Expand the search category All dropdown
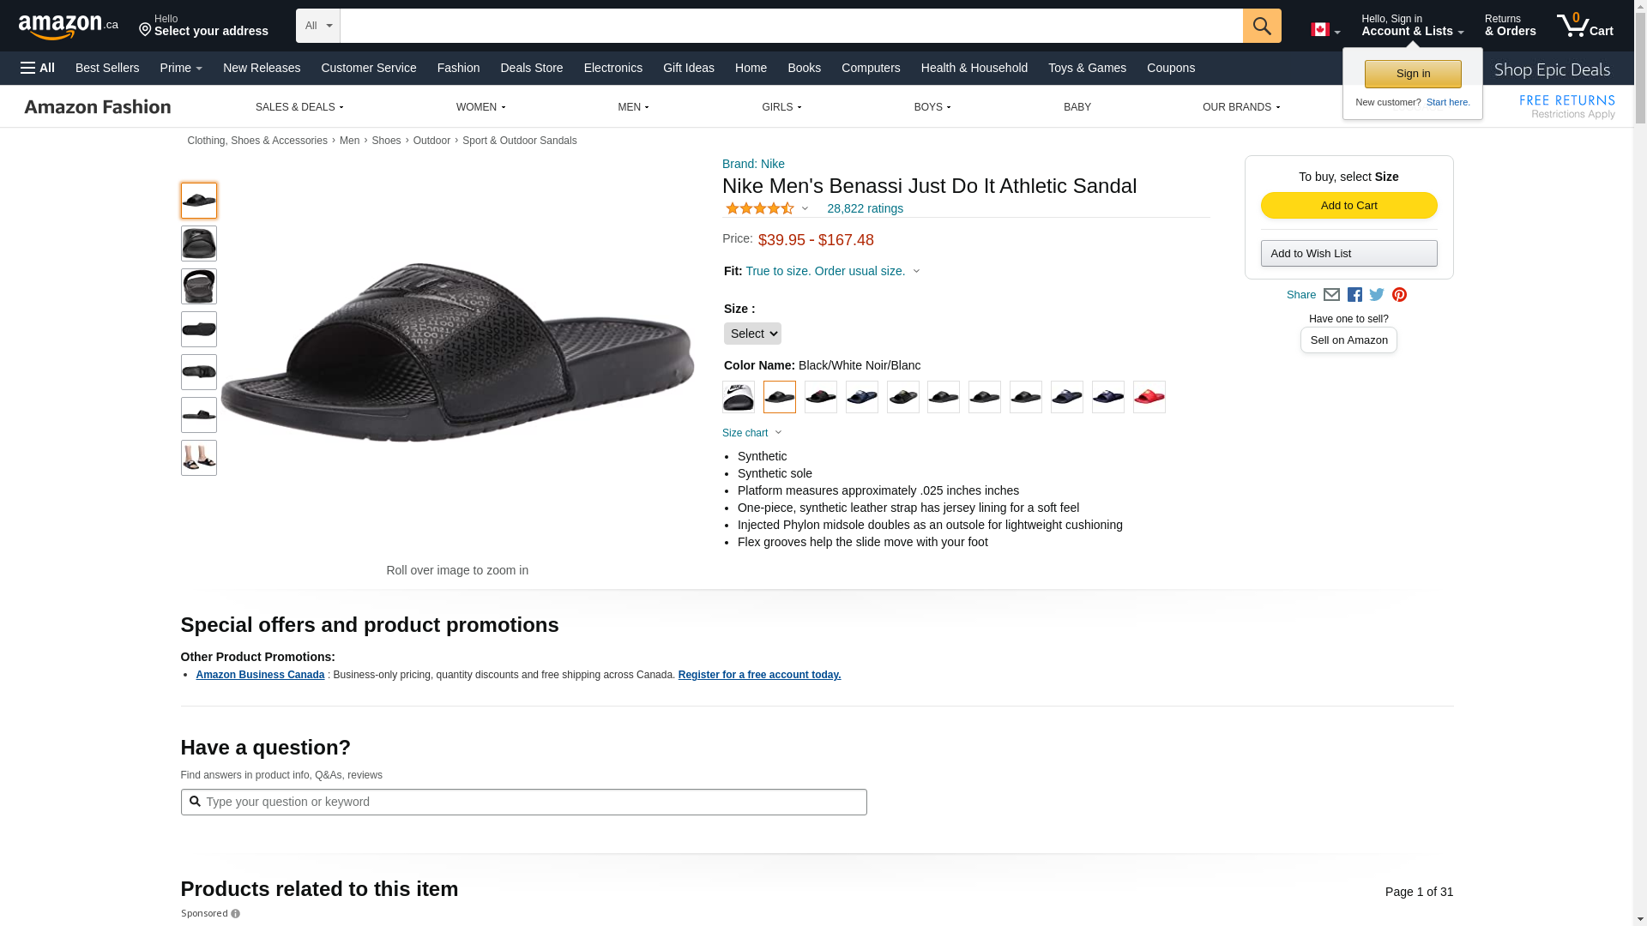 (317, 26)
